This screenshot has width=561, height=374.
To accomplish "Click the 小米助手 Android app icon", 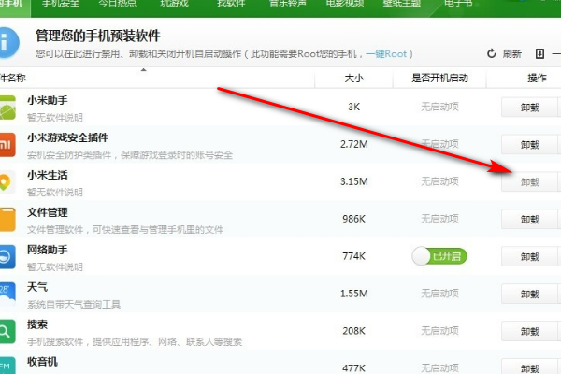I will point(7,108).
